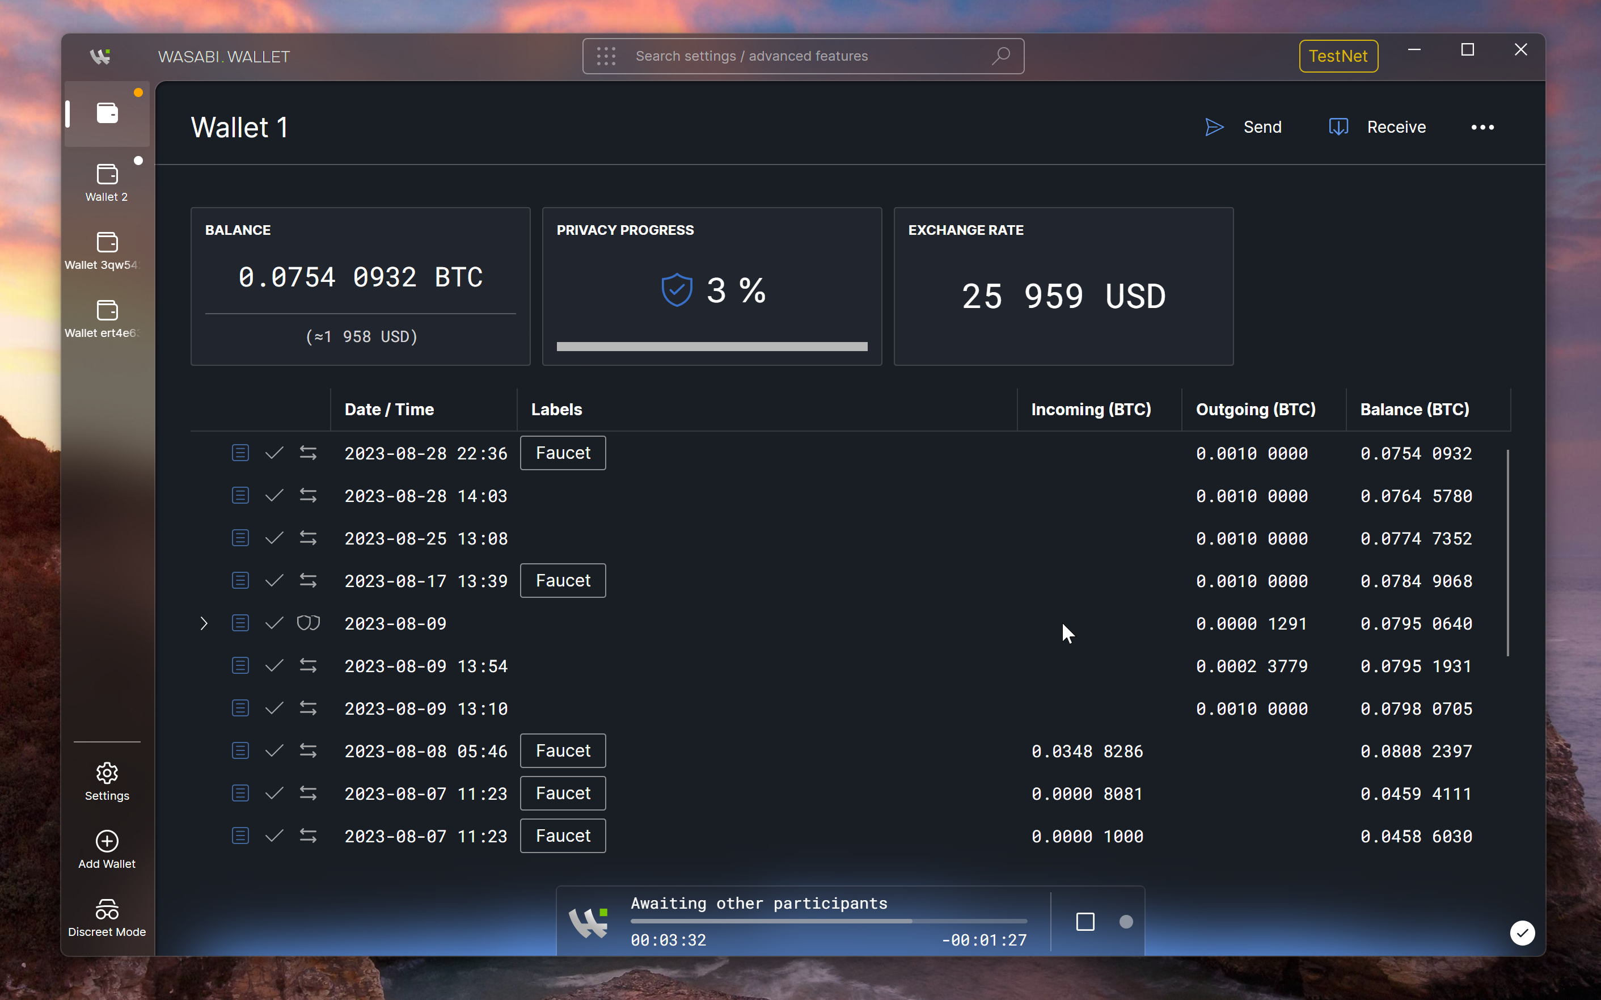This screenshot has width=1601, height=1000.
Task: Click outgoing amount 0.0000 1291
Action: click(1251, 624)
